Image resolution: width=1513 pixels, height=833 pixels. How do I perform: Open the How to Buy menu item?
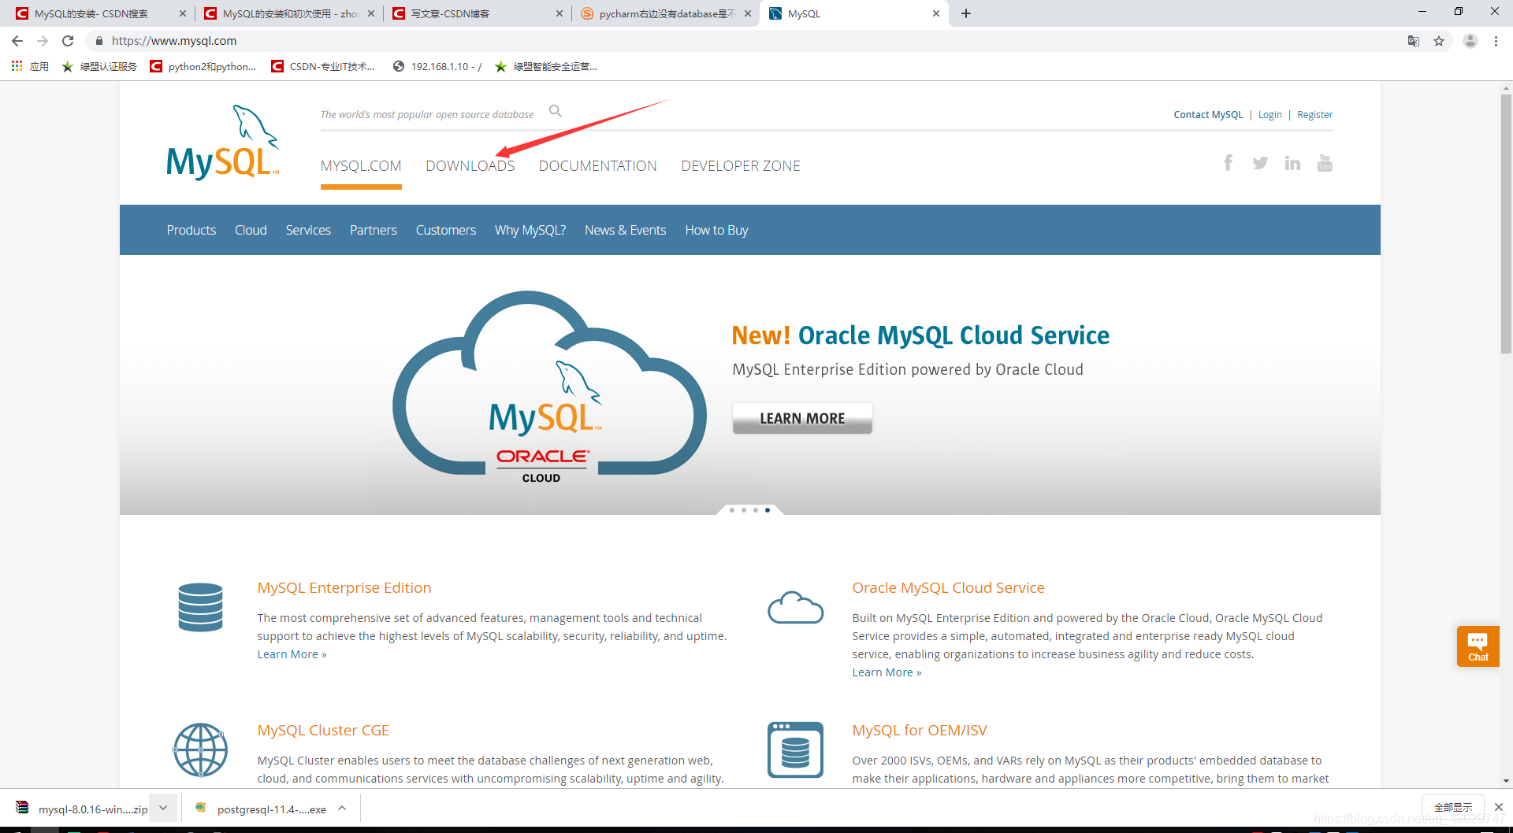click(716, 230)
